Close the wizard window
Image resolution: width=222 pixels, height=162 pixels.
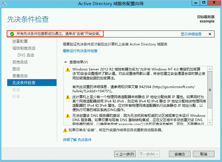pos(214,3)
